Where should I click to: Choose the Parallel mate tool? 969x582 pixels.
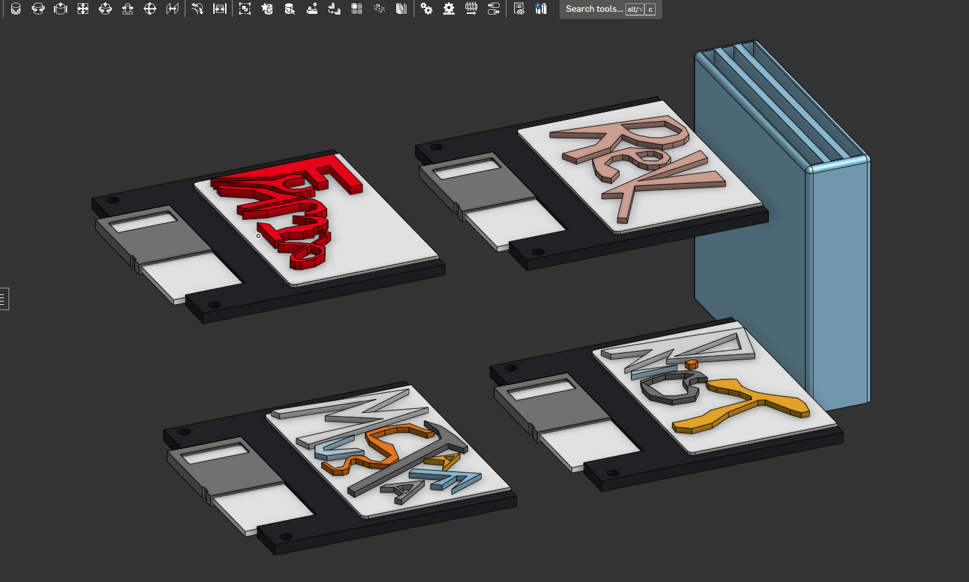(x=172, y=9)
